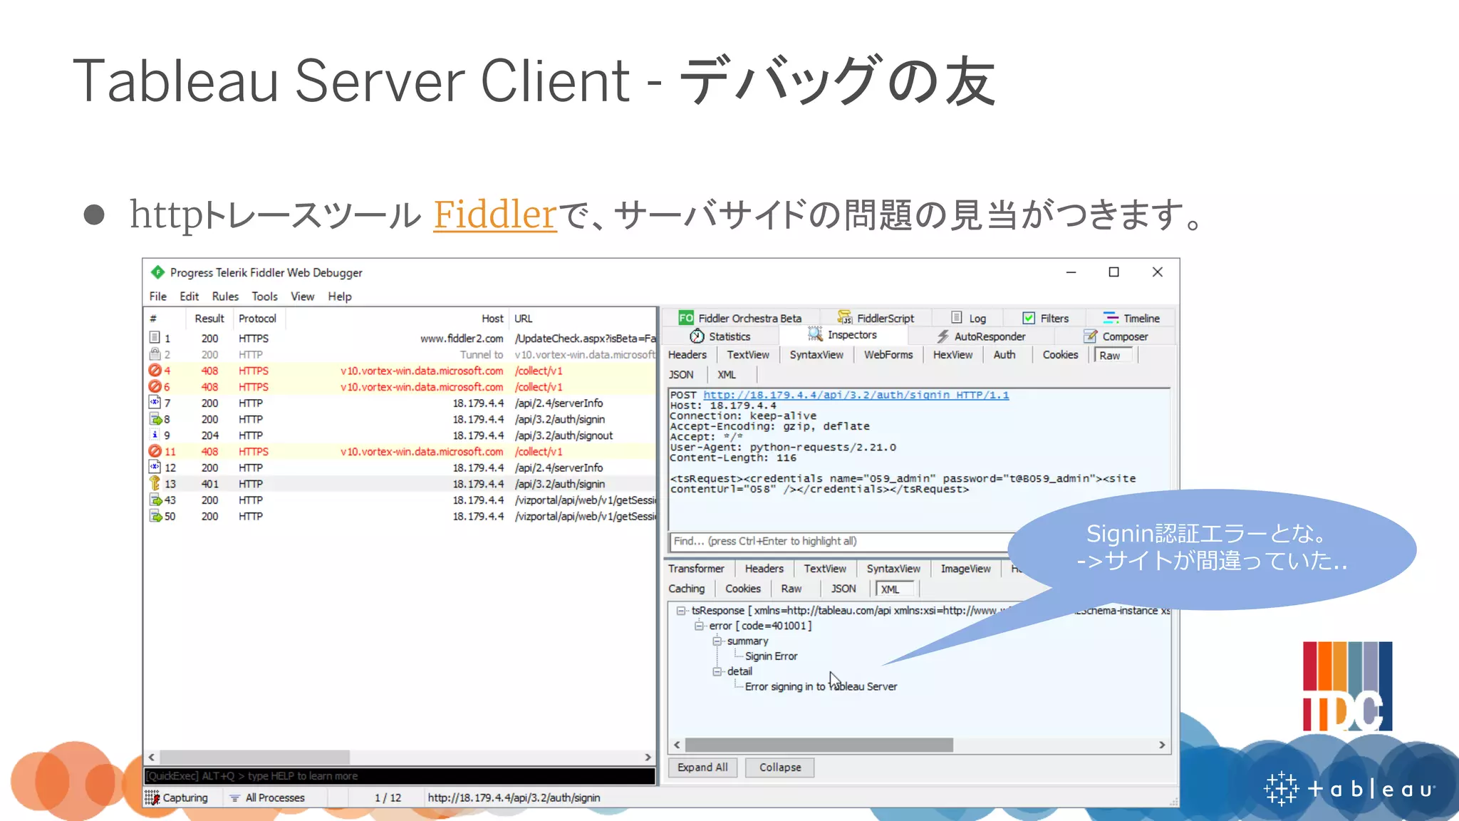Select session 12 serverInfo XML icon
The image size is (1459, 821).
tap(155, 467)
